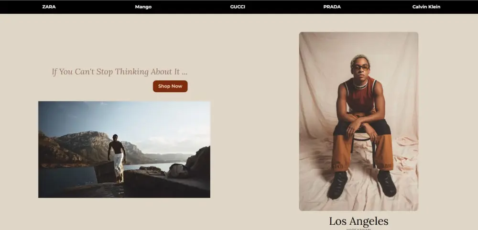The height and width of the screenshot is (230, 478).
Task: Select the Los Angeles heading
Action: 358,221
